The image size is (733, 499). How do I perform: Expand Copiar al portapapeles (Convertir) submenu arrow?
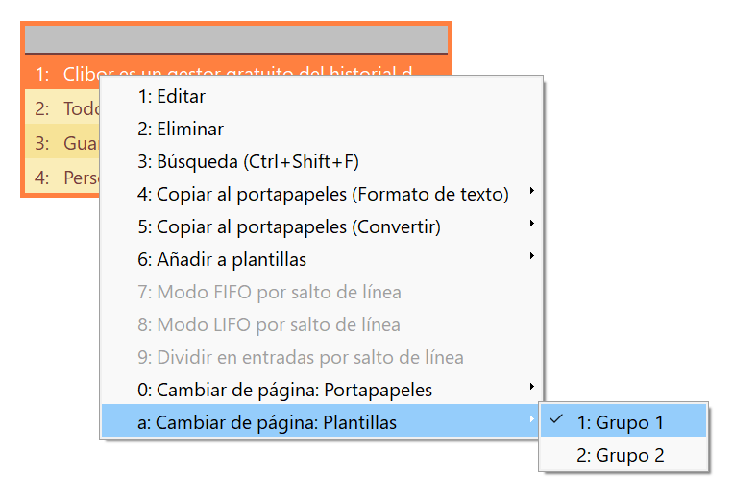coord(531,224)
